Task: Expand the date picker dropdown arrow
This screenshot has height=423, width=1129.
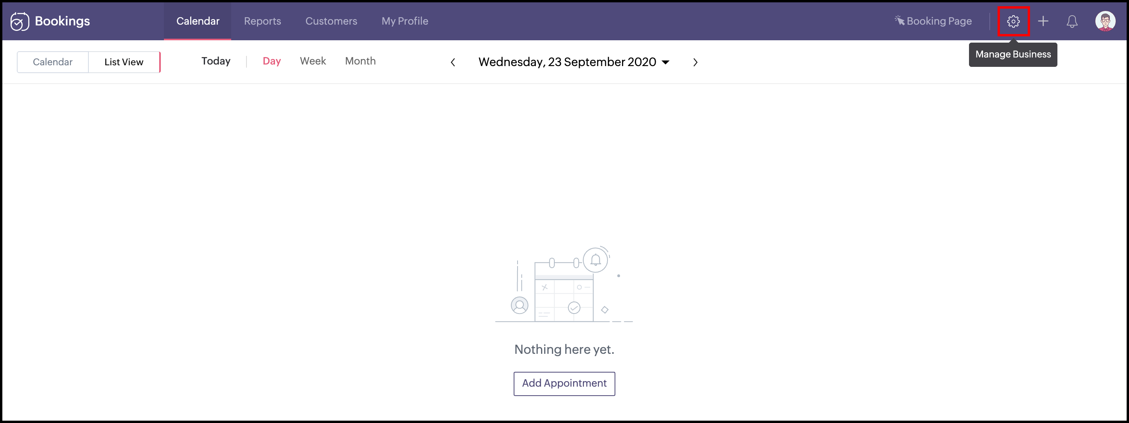Action: pyautogui.click(x=665, y=62)
